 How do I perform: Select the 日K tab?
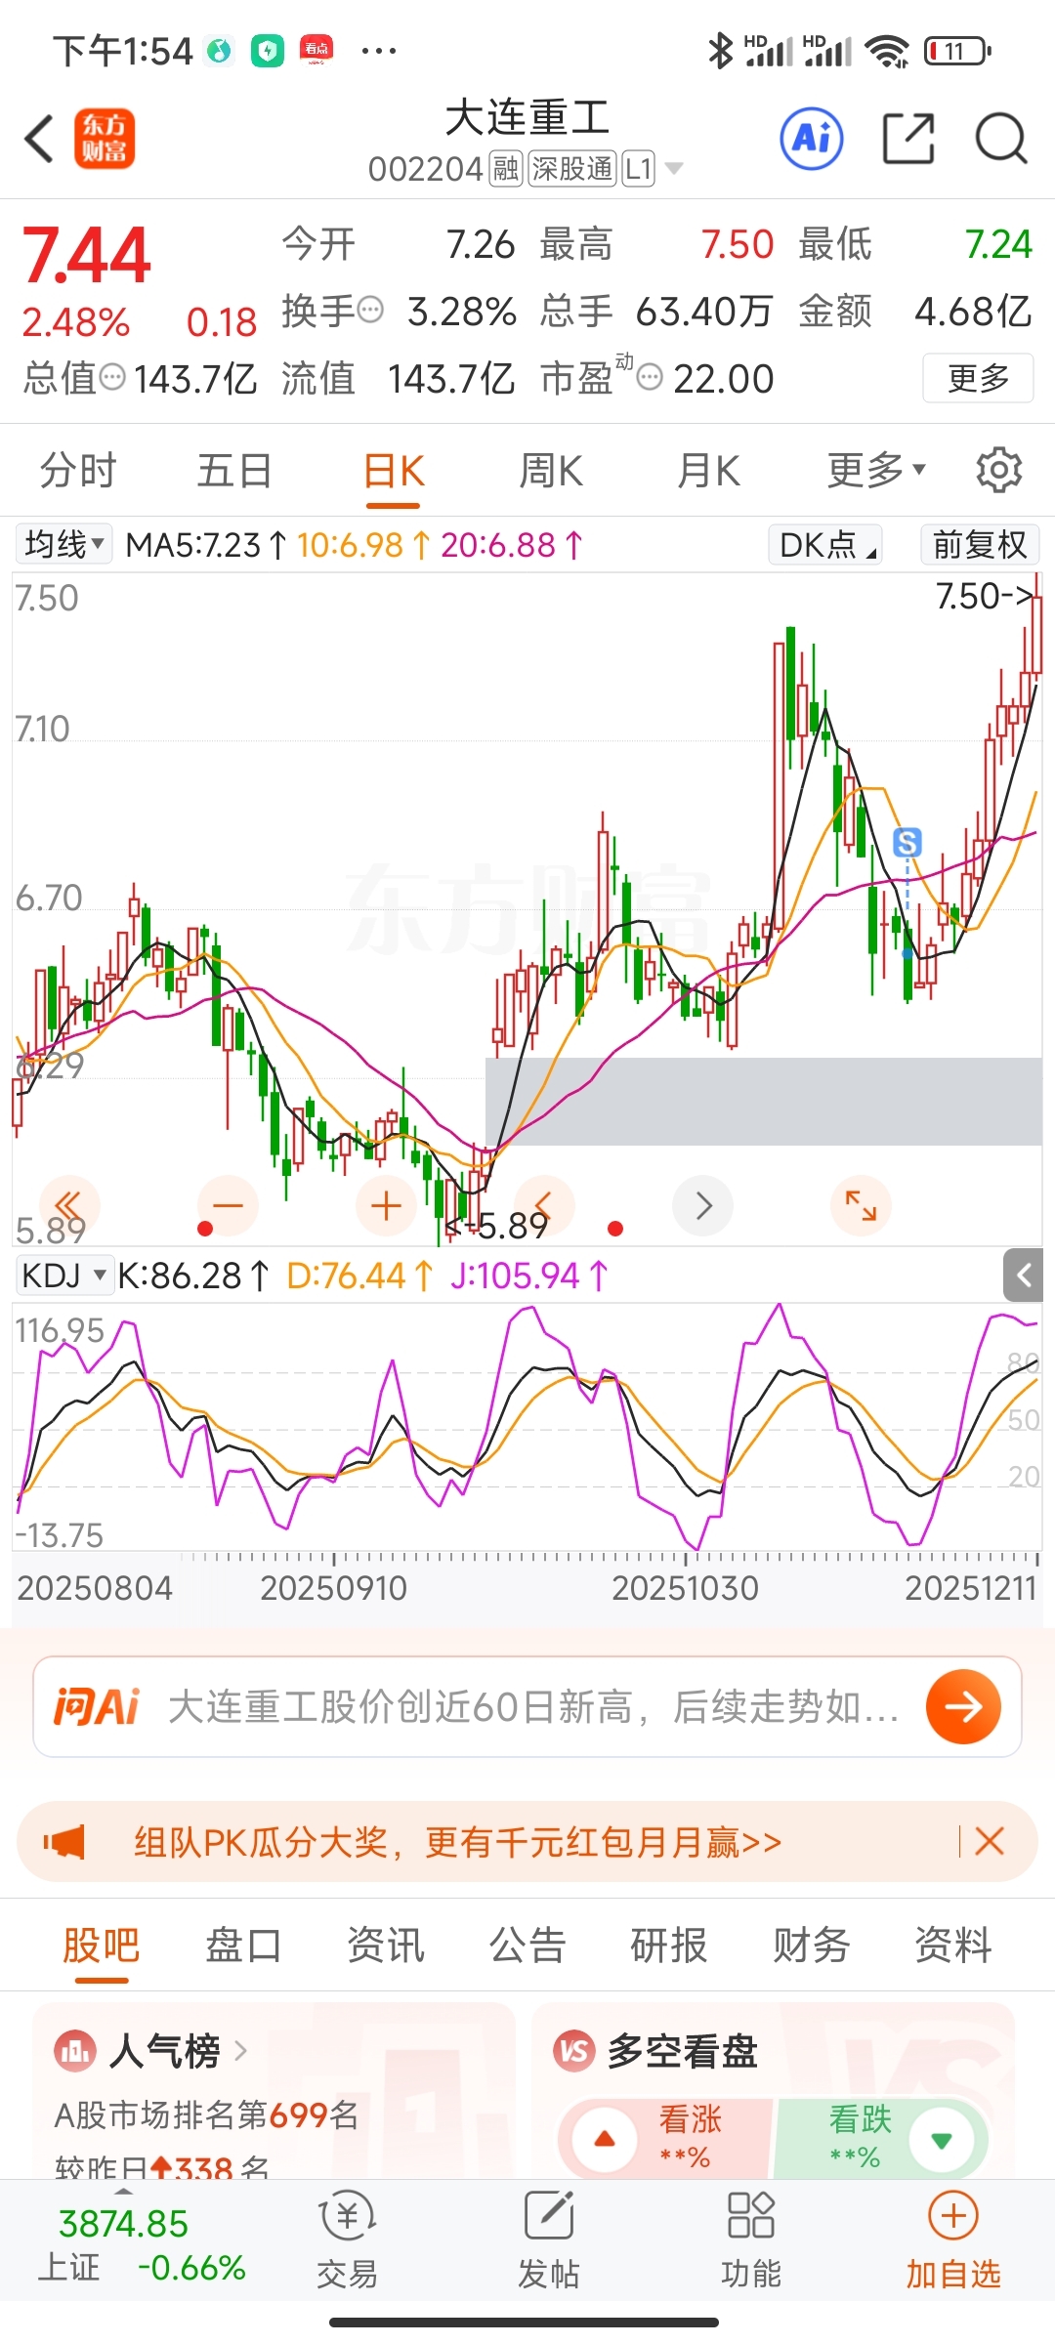[x=394, y=471]
